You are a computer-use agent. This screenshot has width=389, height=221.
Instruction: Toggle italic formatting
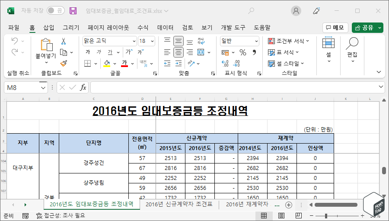point(99,52)
